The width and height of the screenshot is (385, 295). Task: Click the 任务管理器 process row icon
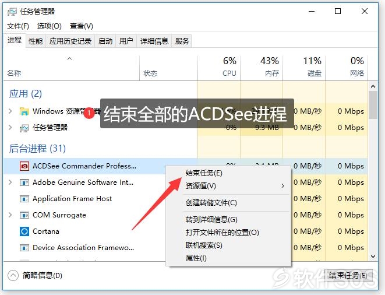(x=24, y=128)
